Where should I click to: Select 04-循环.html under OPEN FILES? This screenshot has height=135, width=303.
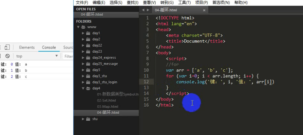click(x=106, y=15)
